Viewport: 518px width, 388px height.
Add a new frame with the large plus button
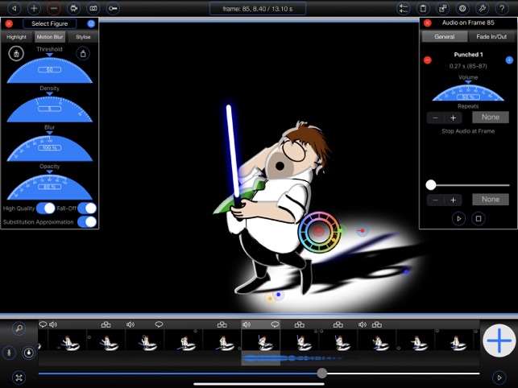(499, 341)
